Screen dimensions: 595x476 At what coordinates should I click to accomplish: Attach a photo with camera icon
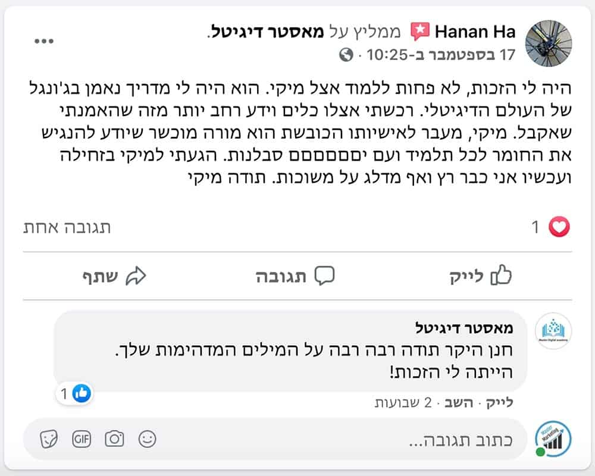coord(114,440)
